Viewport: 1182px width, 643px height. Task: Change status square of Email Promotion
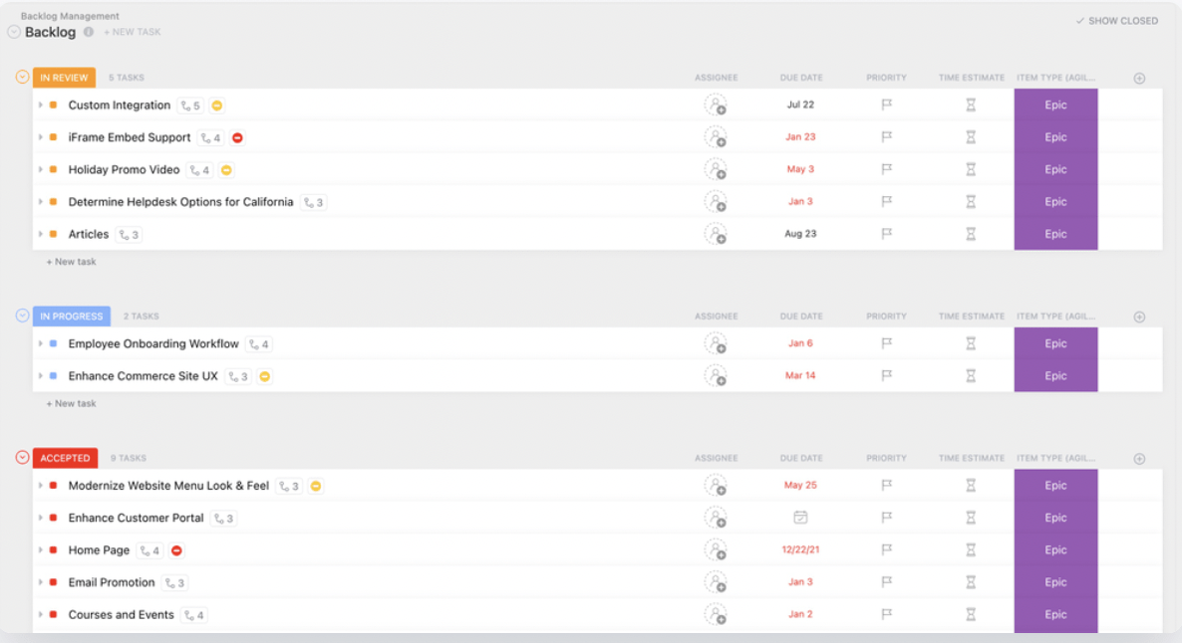pyautogui.click(x=54, y=582)
